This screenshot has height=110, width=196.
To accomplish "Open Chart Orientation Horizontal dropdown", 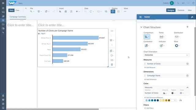I will [166, 55].
